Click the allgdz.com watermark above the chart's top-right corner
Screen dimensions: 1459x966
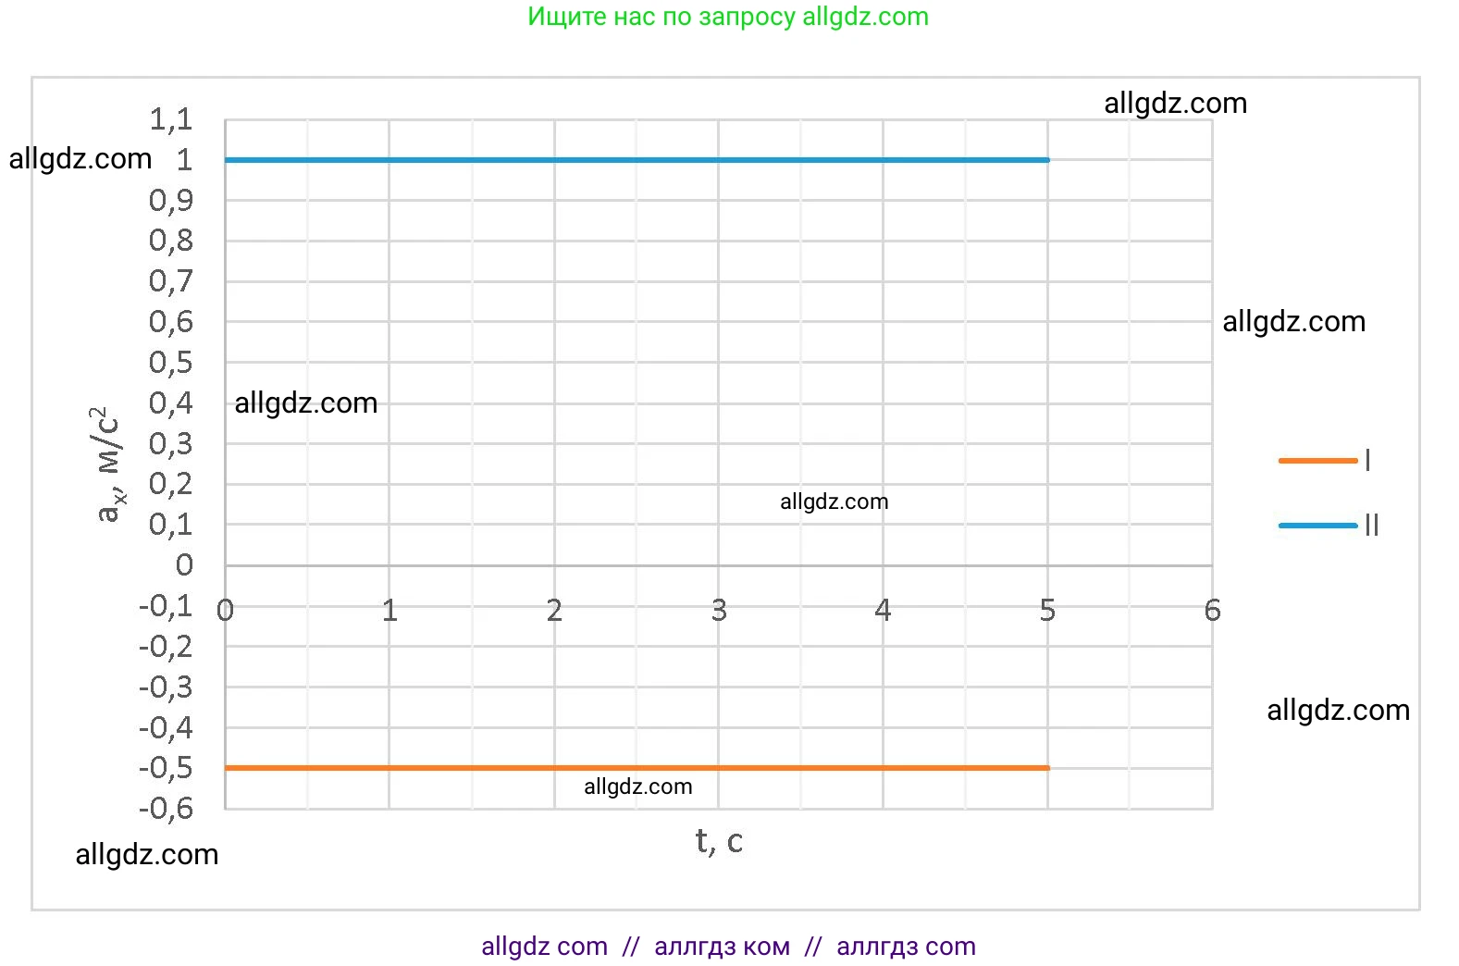1175,103
